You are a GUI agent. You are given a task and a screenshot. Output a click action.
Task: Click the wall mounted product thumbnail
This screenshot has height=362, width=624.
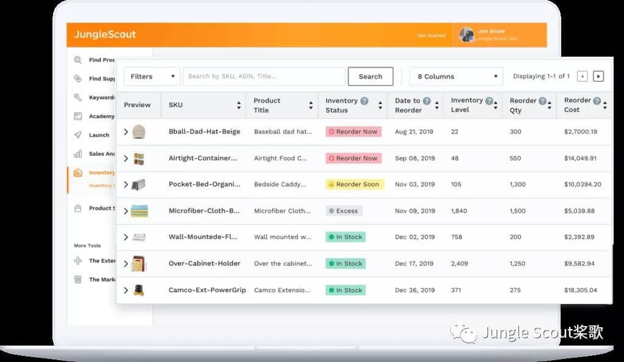tap(139, 238)
